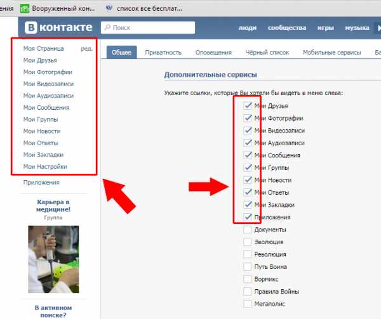Viewport: 381px width, 319px height.
Task: Click the Поиск search field
Action: tap(148, 27)
